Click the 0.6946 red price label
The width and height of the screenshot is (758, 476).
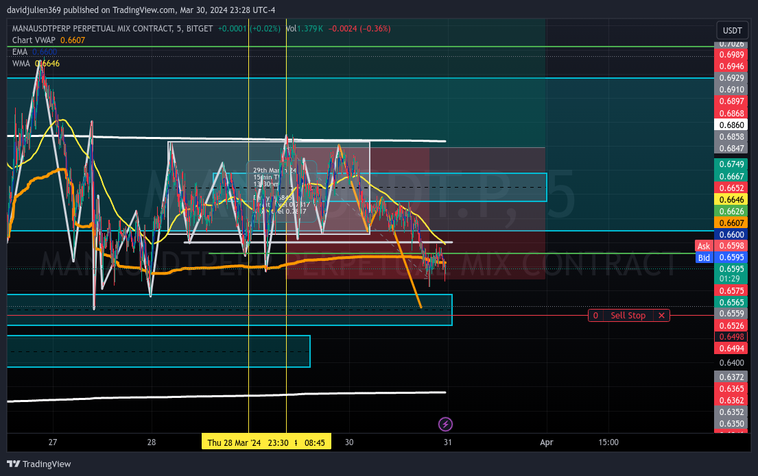[731, 66]
